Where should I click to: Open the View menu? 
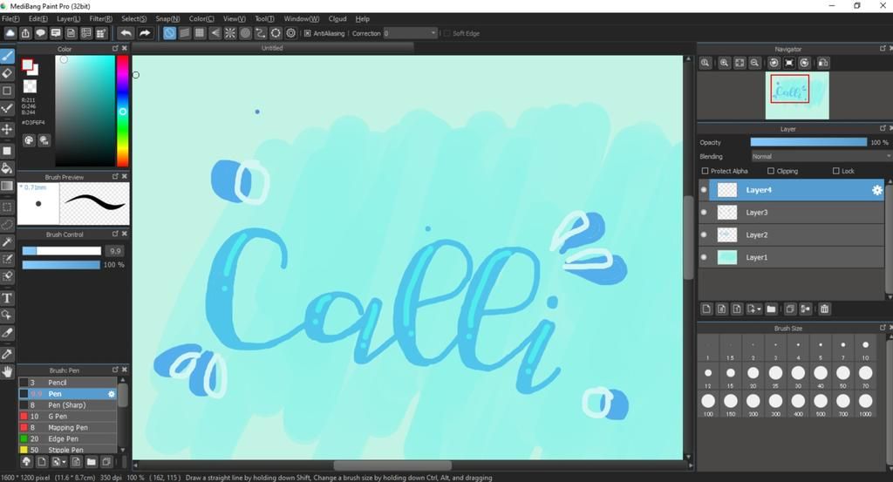coord(234,19)
